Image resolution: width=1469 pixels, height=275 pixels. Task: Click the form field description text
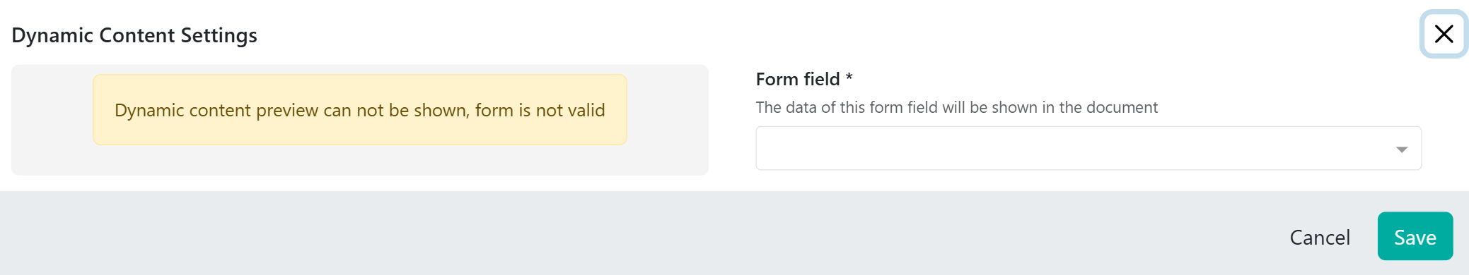coord(956,107)
